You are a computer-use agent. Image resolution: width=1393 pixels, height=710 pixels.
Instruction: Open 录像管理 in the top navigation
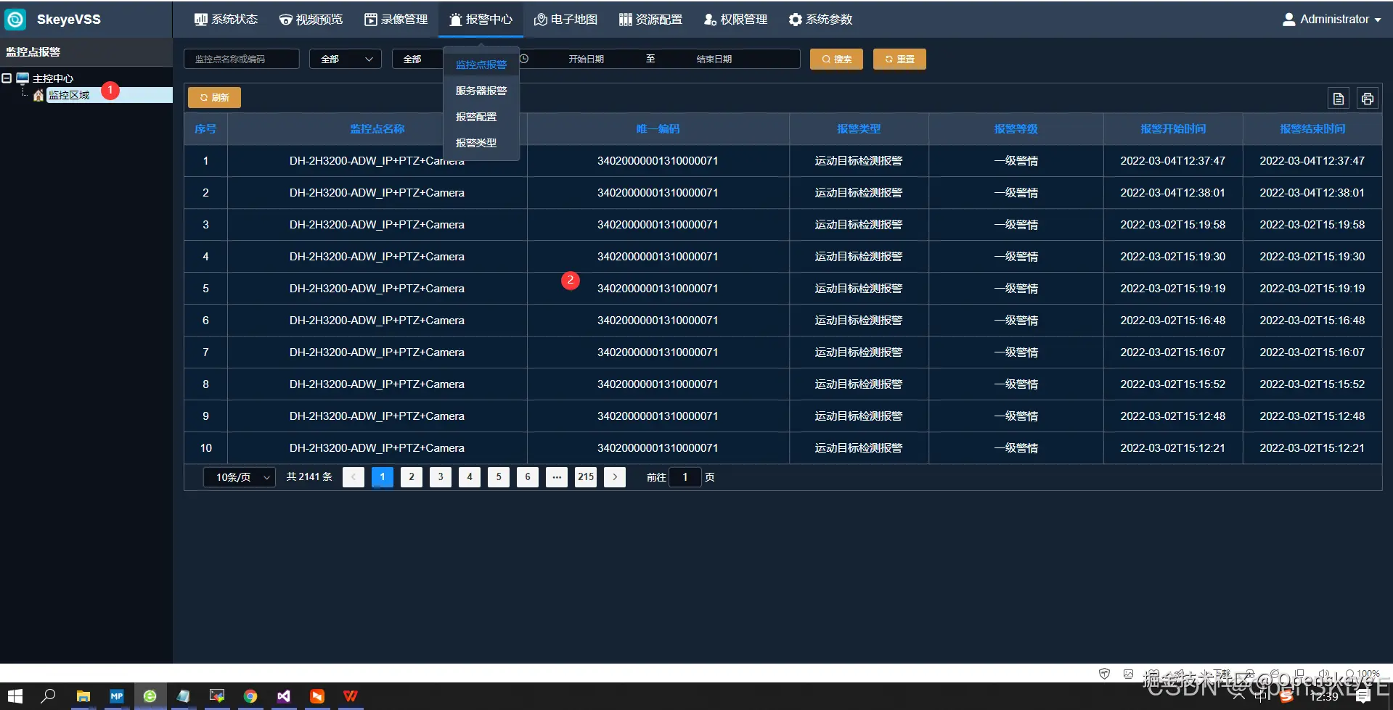396,20
